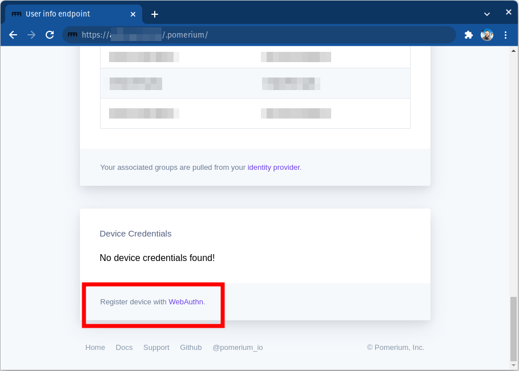Screen dimensions: 519x371
Task: Navigate back with the back arrow
Action: click(x=13, y=35)
